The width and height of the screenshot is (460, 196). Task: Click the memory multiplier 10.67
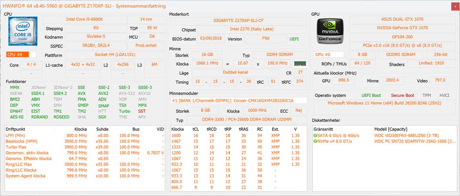(242, 64)
